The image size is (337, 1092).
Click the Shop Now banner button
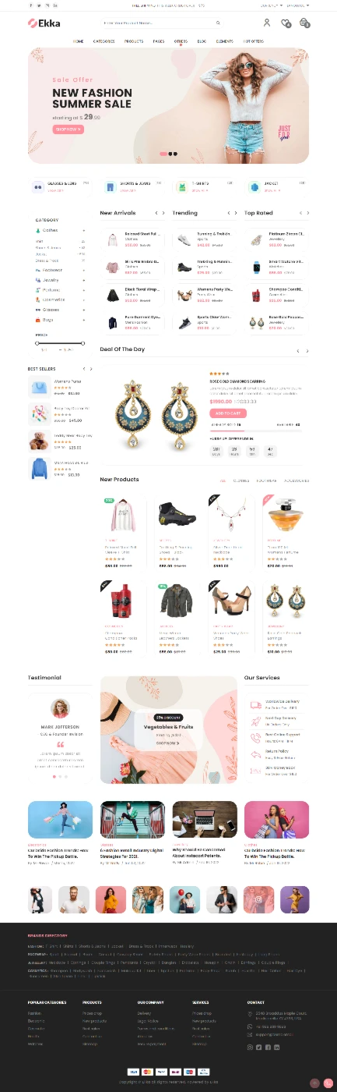click(68, 129)
